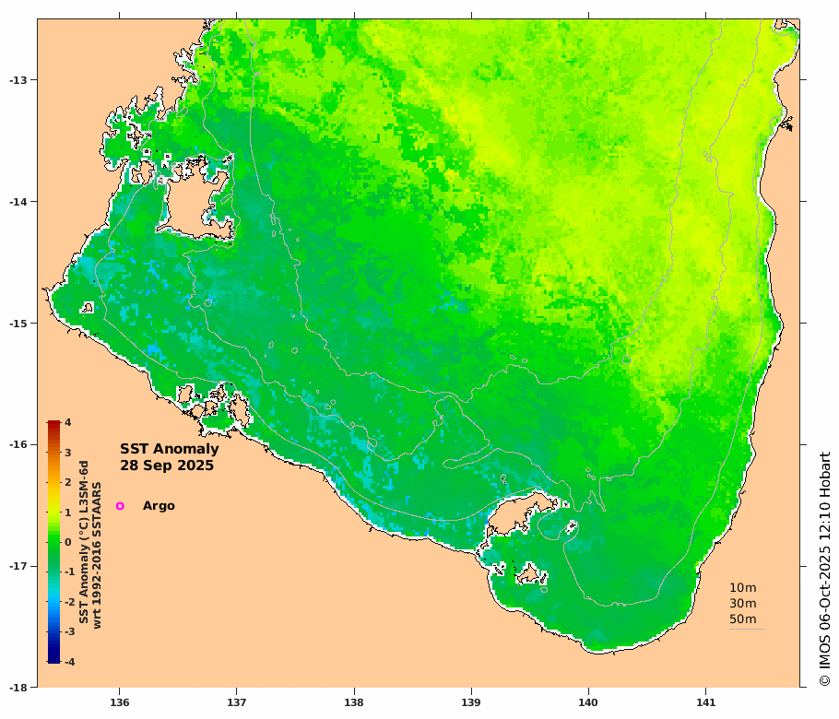Viewport: 839px width, 719px height.
Task: Click the magenta Argo legend circle
Action: [x=120, y=505]
